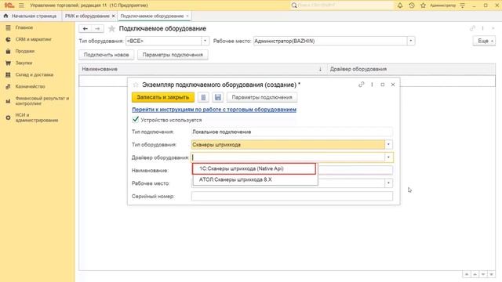
Task: Open Склад и доставка section
Action: [x=35, y=74]
